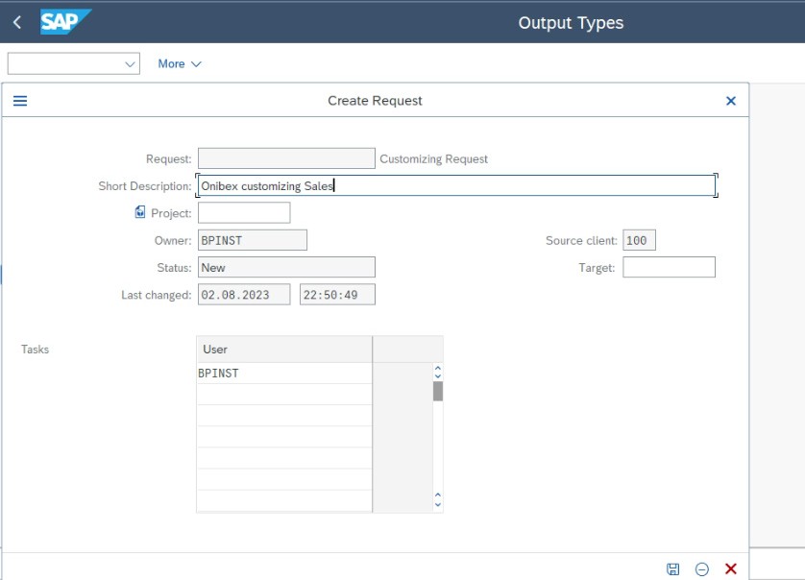This screenshot has height=580, width=805.
Task: Expand the More menu
Action: tap(180, 64)
